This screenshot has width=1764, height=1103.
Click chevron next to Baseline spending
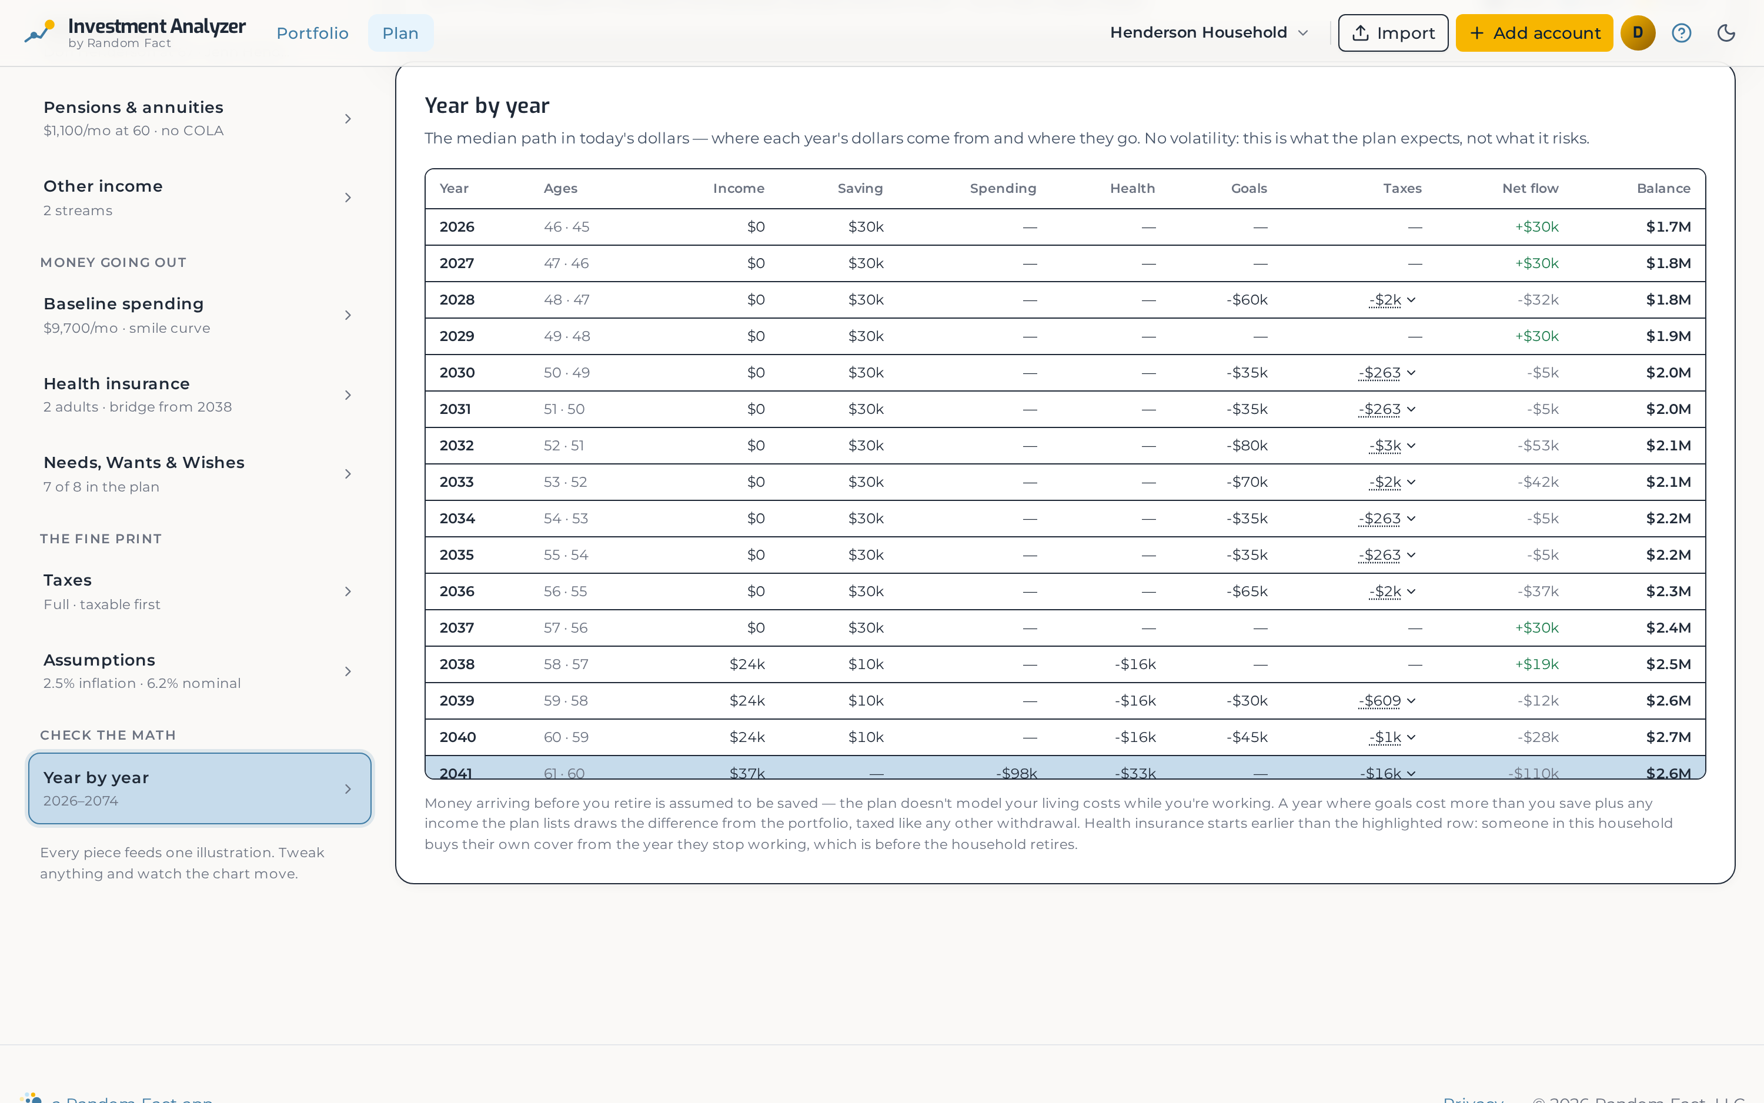click(348, 315)
